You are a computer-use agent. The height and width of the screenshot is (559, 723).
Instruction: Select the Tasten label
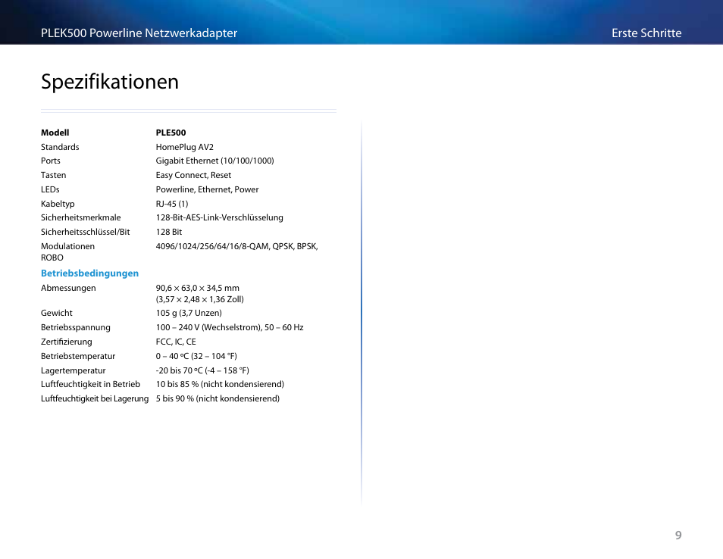(54, 175)
